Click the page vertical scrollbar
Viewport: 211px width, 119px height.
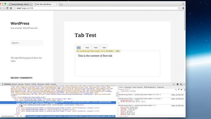tap(185, 21)
